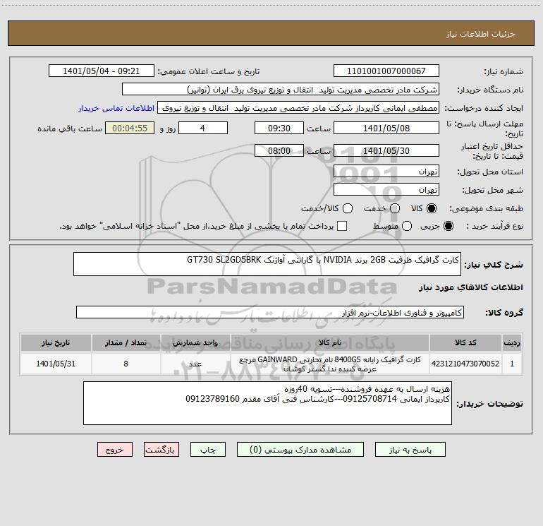
Task: Click the کد کالا column header
Action: (465, 342)
